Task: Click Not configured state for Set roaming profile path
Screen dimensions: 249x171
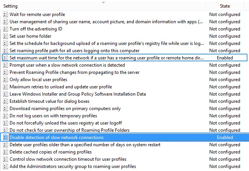Action: click(225, 51)
